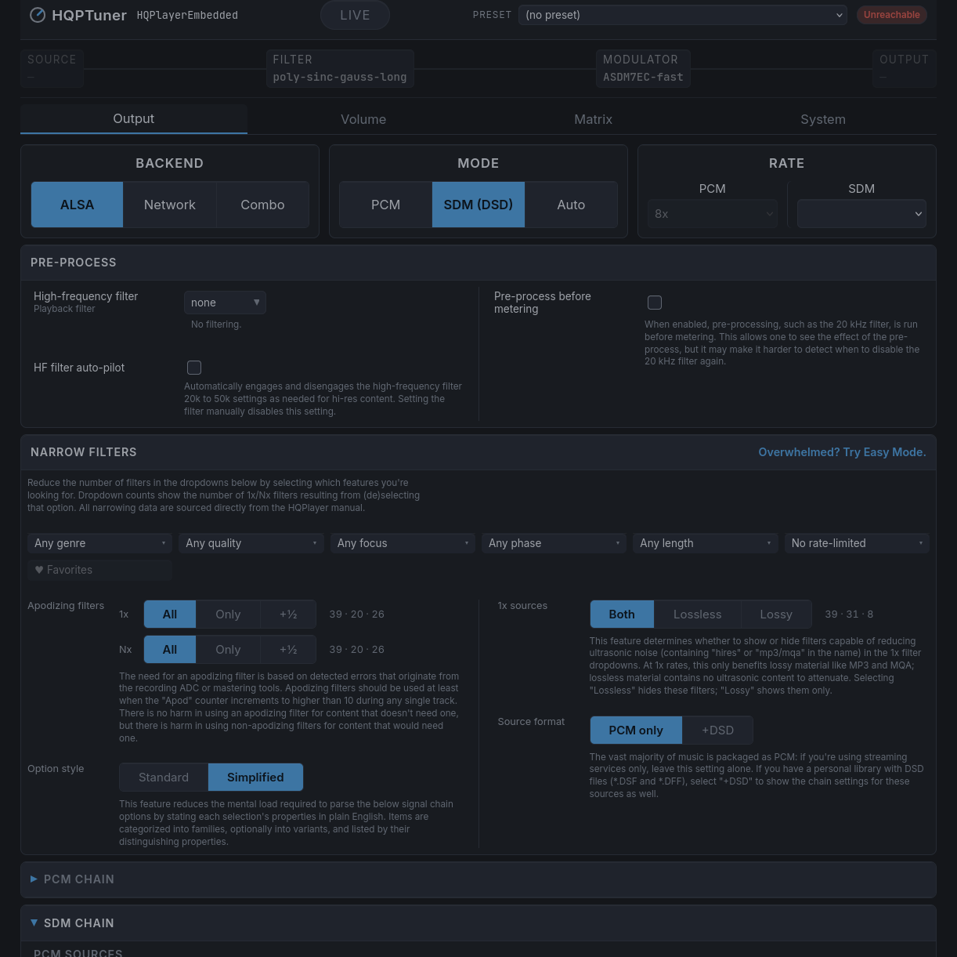Switch to the Volume tab

point(363,119)
